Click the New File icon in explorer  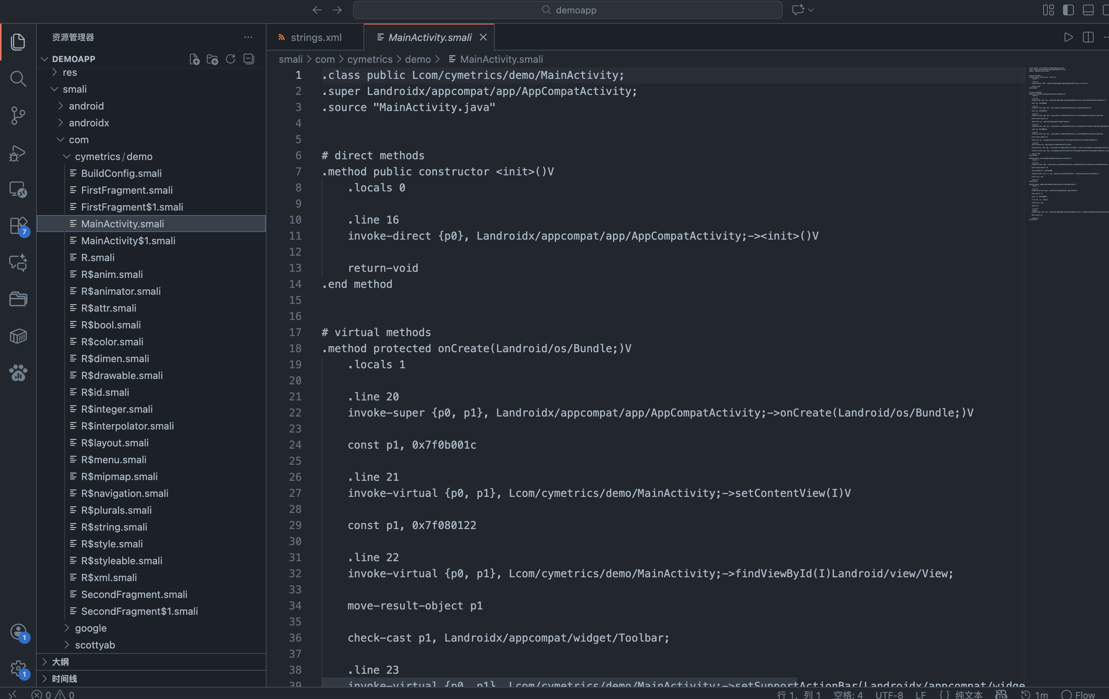coord(195,59)
